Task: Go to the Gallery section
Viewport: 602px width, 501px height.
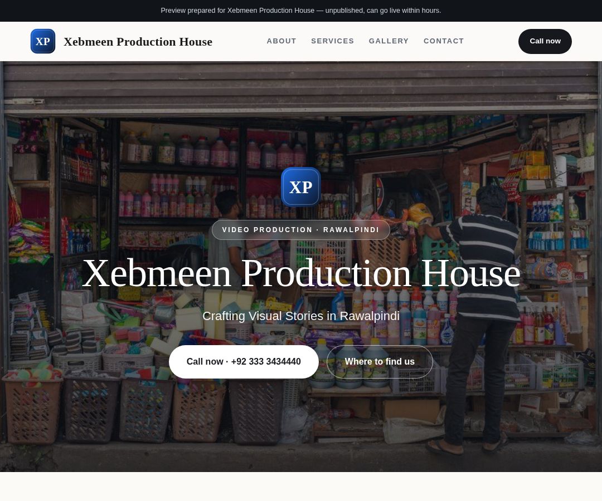Action: point(389,41)
